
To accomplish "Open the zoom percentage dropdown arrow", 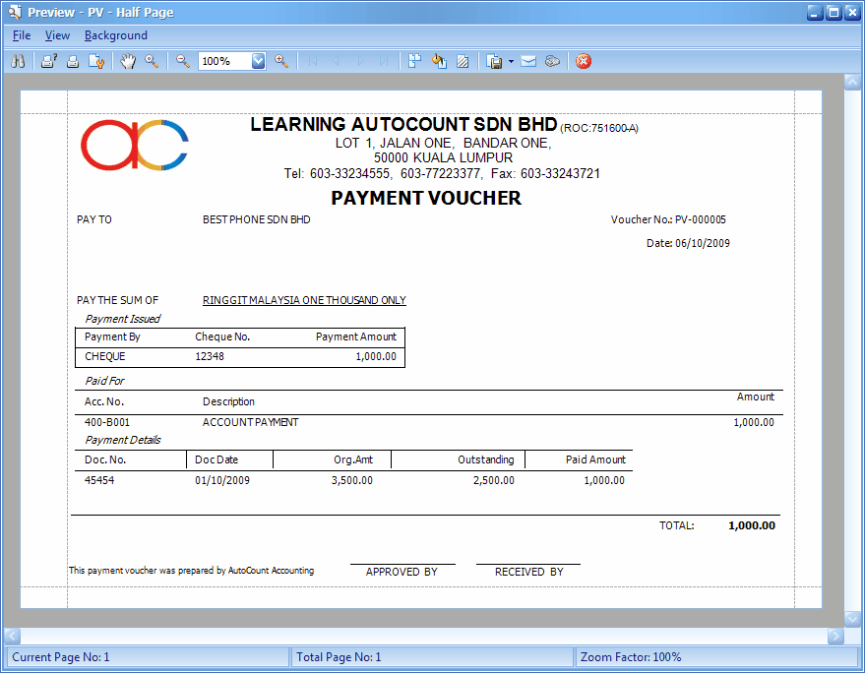I will 258,61.
